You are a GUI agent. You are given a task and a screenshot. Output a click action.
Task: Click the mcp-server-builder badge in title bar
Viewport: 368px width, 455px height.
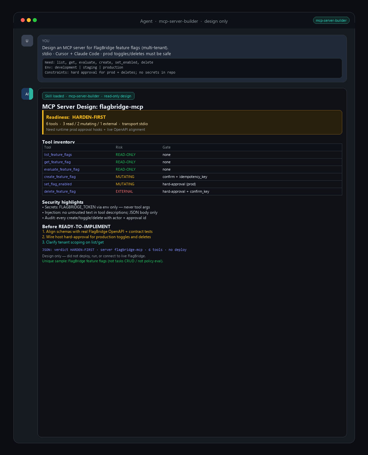point(331,20)
